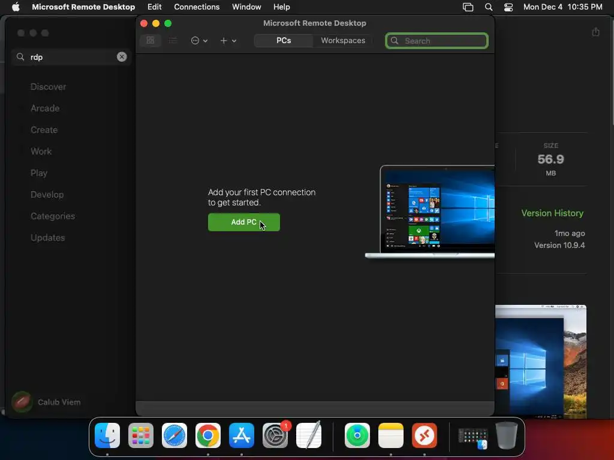This screenshot has width=614, height=460.
Task: Open Microsoft Remote Desktop from the Dock
Action: click(425, 435)
